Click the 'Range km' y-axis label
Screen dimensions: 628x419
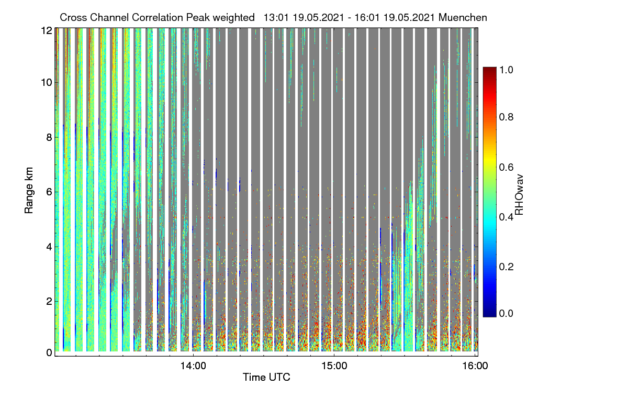(x=29, y=191)
